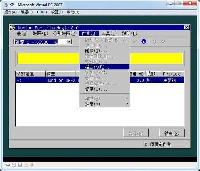Click the network adapter icon in Virtual PC status bar
This screenshot has height=171, width=200.
pos(32,165)
